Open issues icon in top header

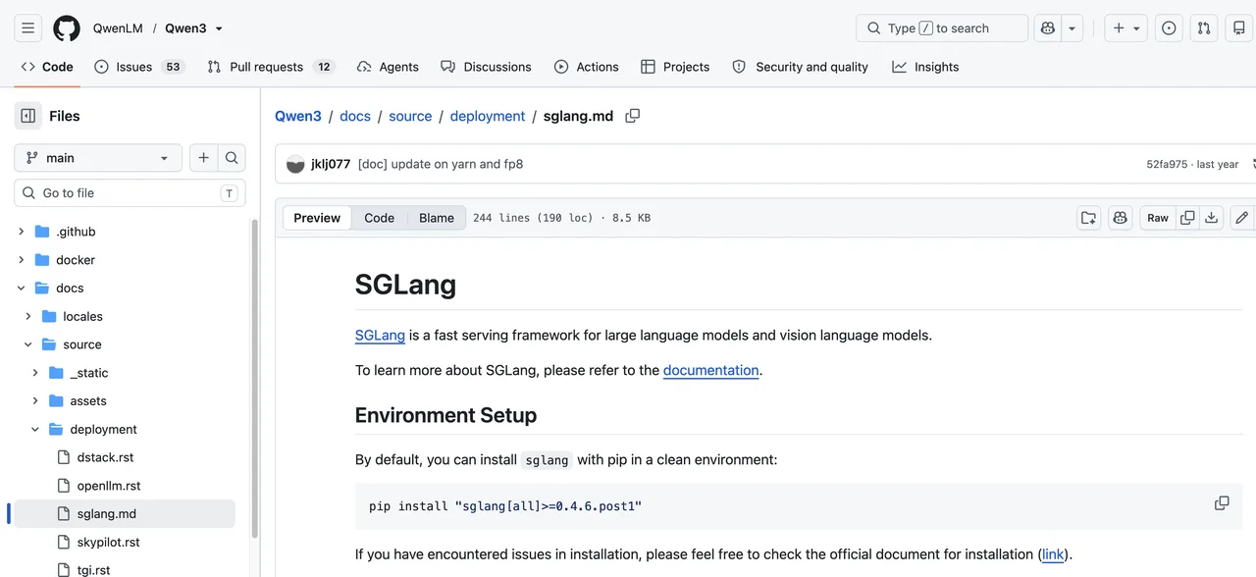point(1169,28)
